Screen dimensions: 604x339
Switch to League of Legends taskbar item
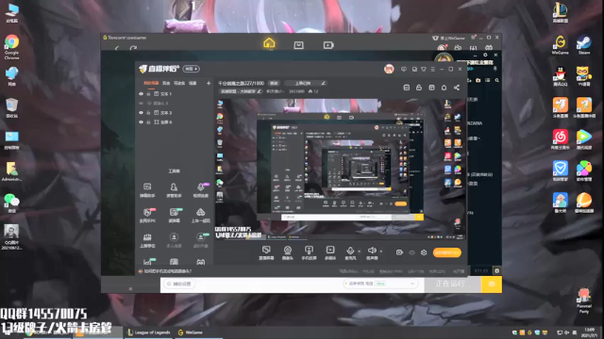click(149, 332)
